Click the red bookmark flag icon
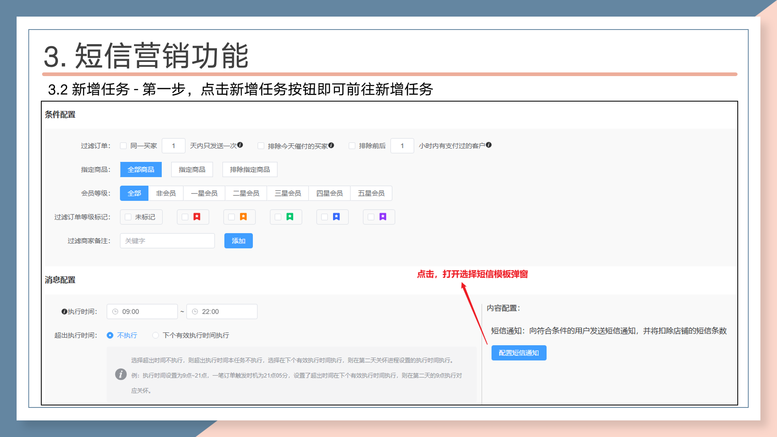Viewport: 777px width, 437px height. [x=197, y=217]
